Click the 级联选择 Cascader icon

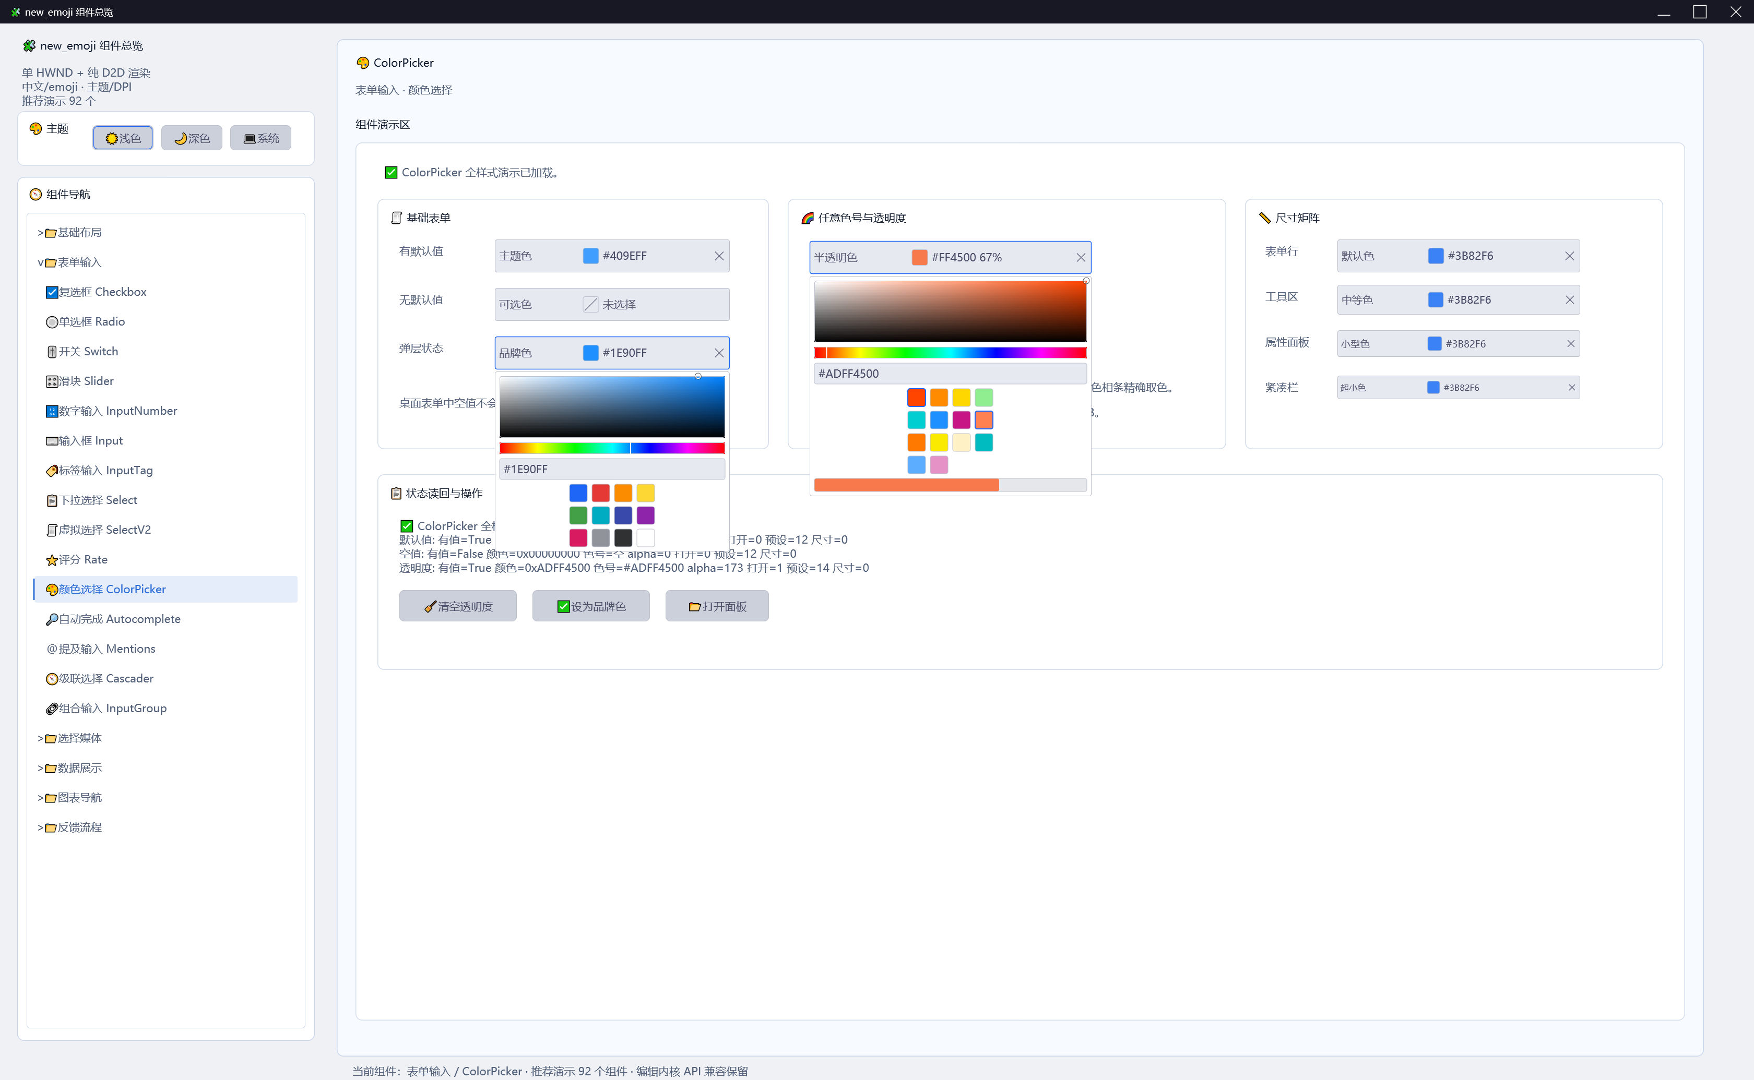point(52,679)
